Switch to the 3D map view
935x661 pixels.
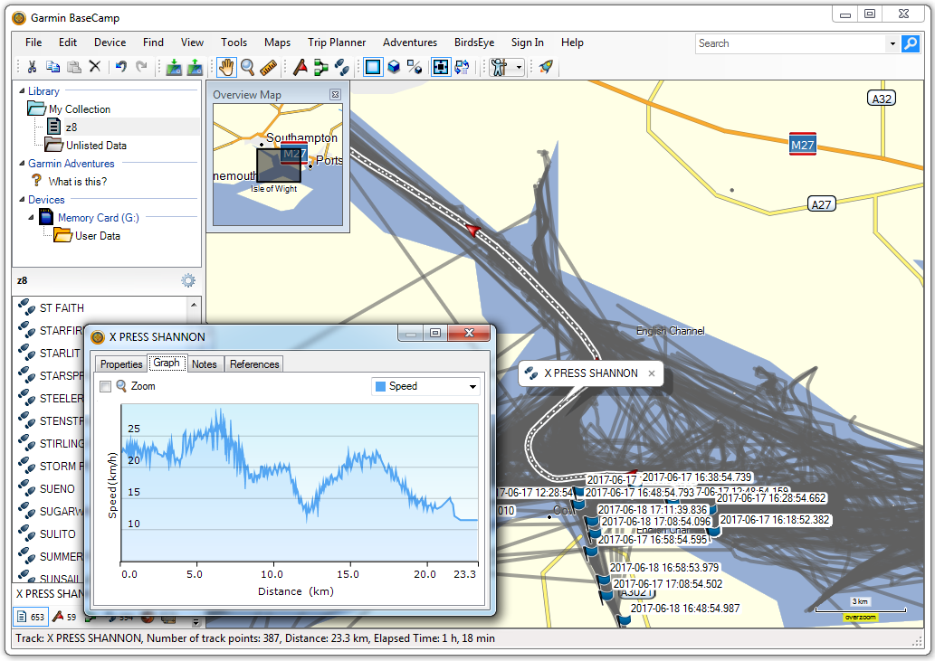[x=394, y=67]
